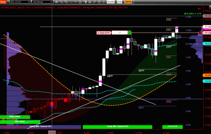This screenshot has width=211, height=134.
Task: Click the 77,59 current price marker
Action: click(207, 27)
